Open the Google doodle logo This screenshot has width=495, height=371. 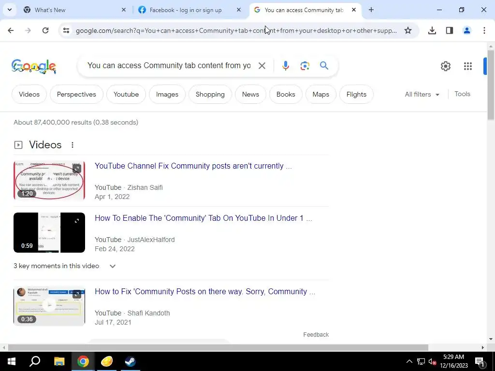point(34,66)
